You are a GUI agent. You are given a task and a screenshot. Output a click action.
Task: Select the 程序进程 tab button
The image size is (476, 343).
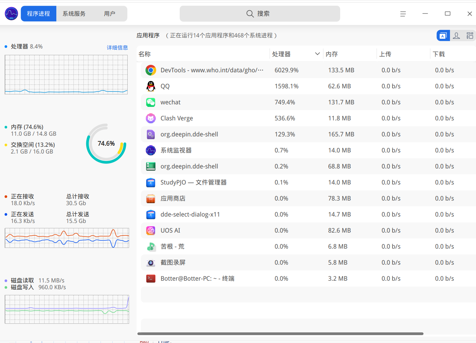click(39, 14)
